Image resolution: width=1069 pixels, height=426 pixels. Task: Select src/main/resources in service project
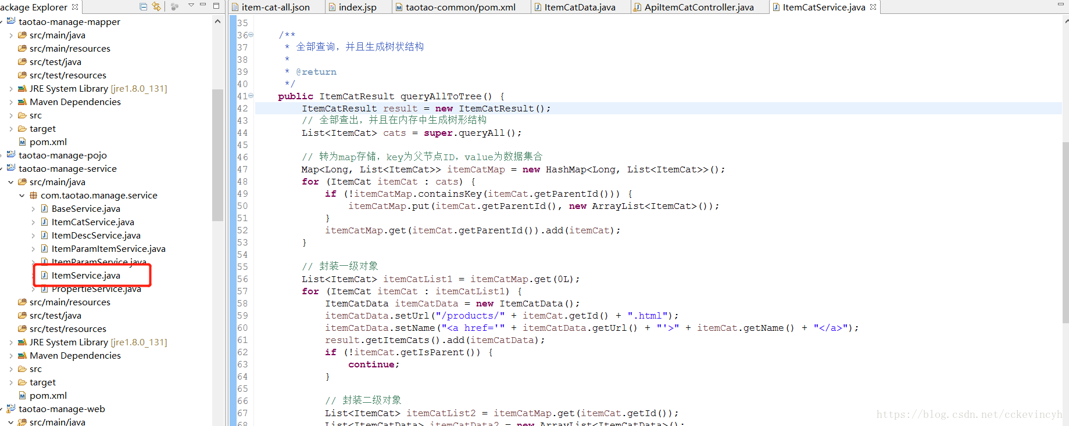70,302
